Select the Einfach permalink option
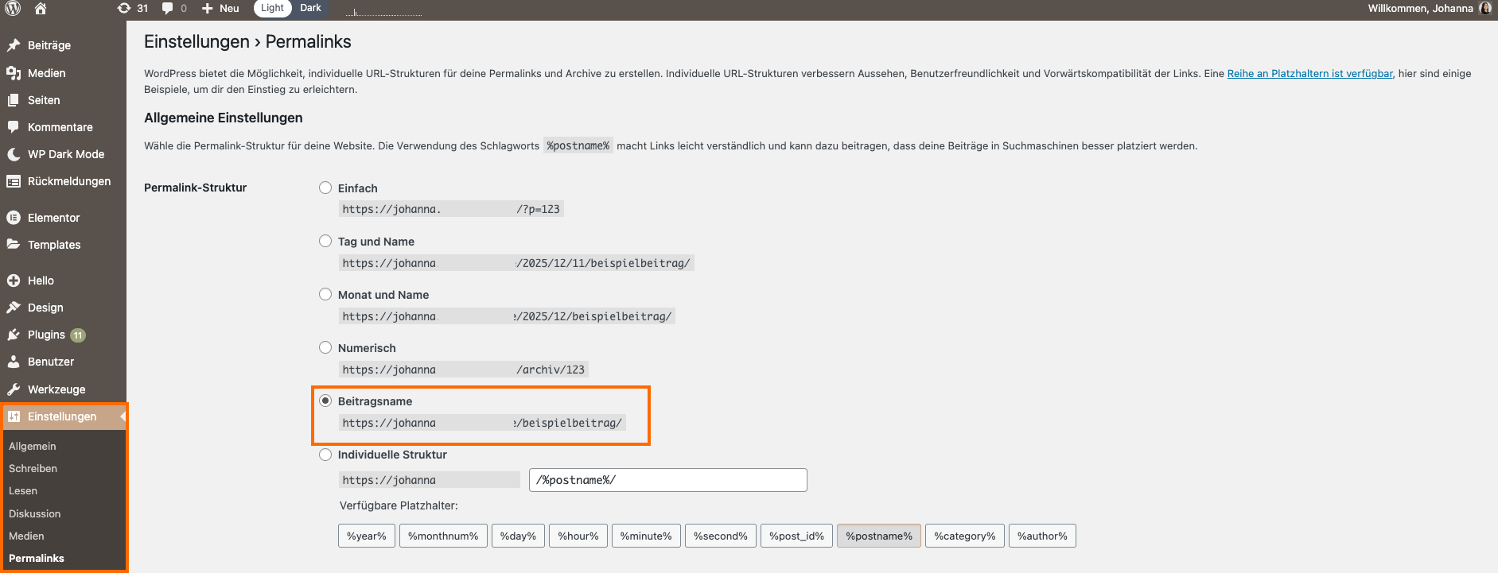Image resolution: width=1498 pixels, height=573 pixels. coord(325,188)
